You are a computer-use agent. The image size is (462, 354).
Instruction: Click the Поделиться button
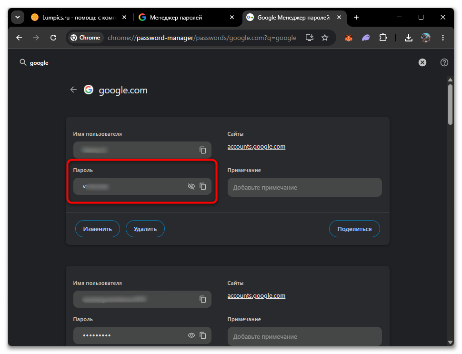coord(354,229)
